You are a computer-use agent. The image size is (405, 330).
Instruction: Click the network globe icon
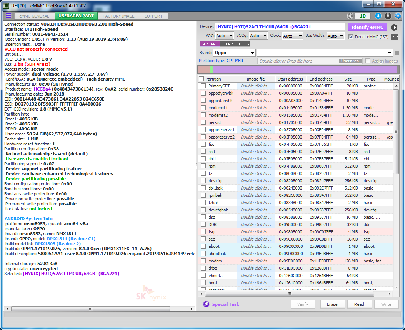click(x=350, y=16)
